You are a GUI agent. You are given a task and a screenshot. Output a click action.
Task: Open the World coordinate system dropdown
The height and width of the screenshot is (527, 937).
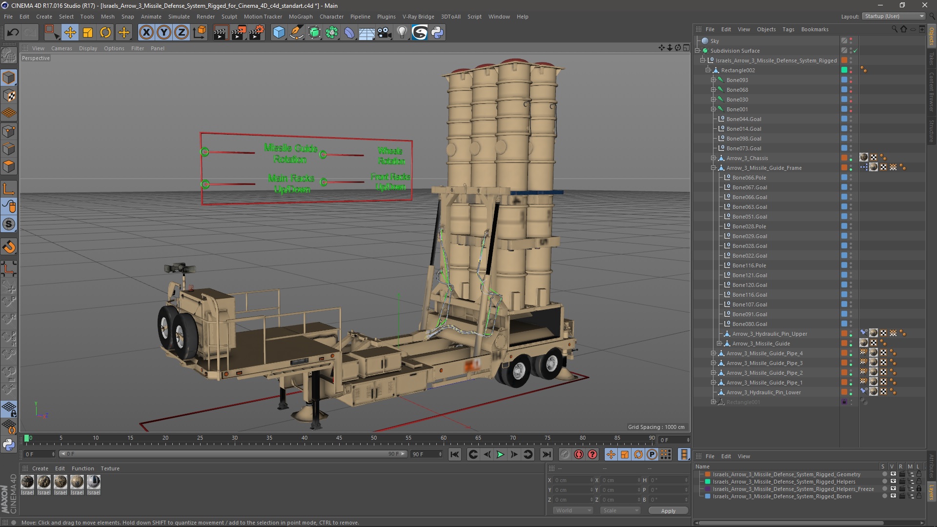573,510
